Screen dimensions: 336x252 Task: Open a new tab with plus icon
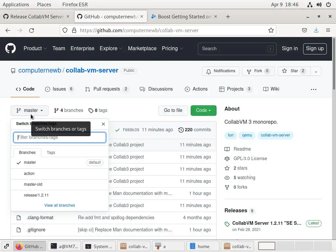click(x=228, y=17)
